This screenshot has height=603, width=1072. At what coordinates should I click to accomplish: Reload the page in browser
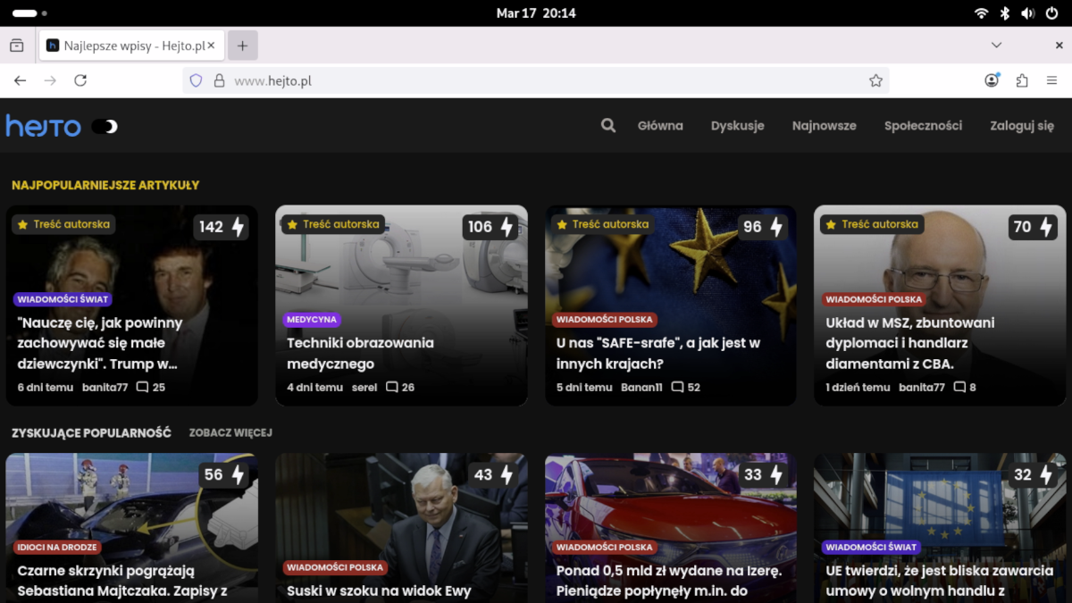(80, 80)
